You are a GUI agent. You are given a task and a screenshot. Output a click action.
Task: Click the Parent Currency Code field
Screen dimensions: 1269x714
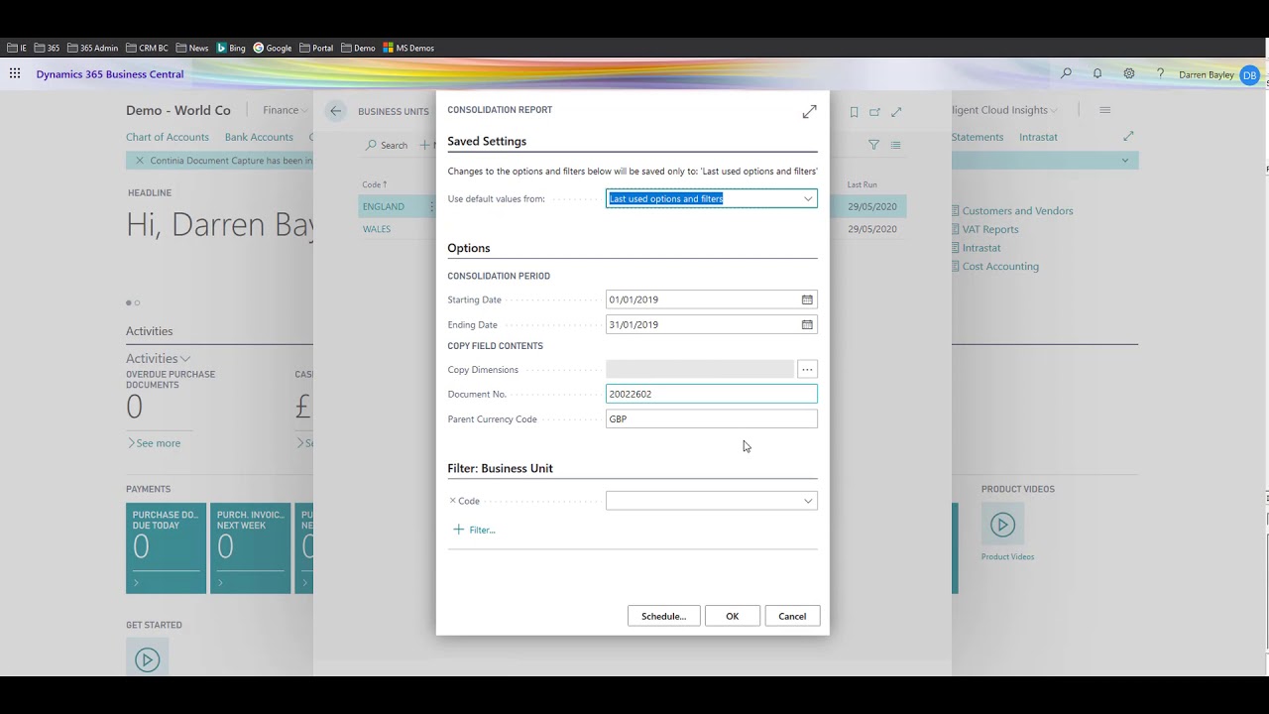pyautogui.click(x=712, y=418)
